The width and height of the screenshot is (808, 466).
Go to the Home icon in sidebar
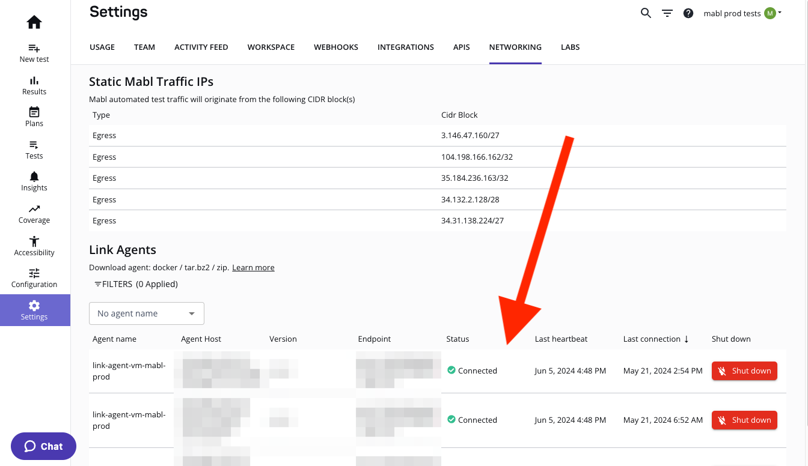[x=34, y=23]
